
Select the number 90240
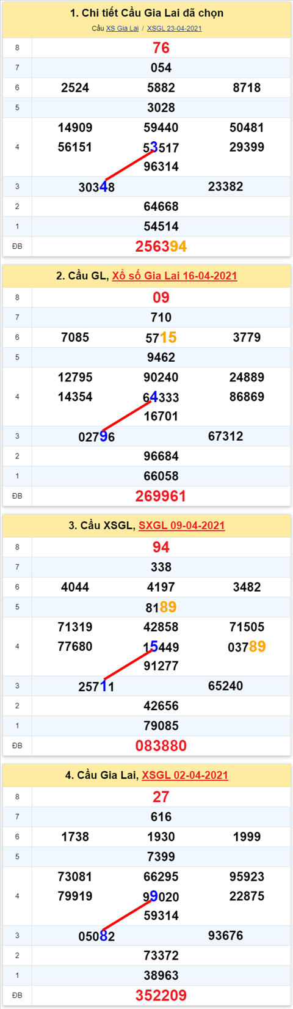click(x=161, y=377)
